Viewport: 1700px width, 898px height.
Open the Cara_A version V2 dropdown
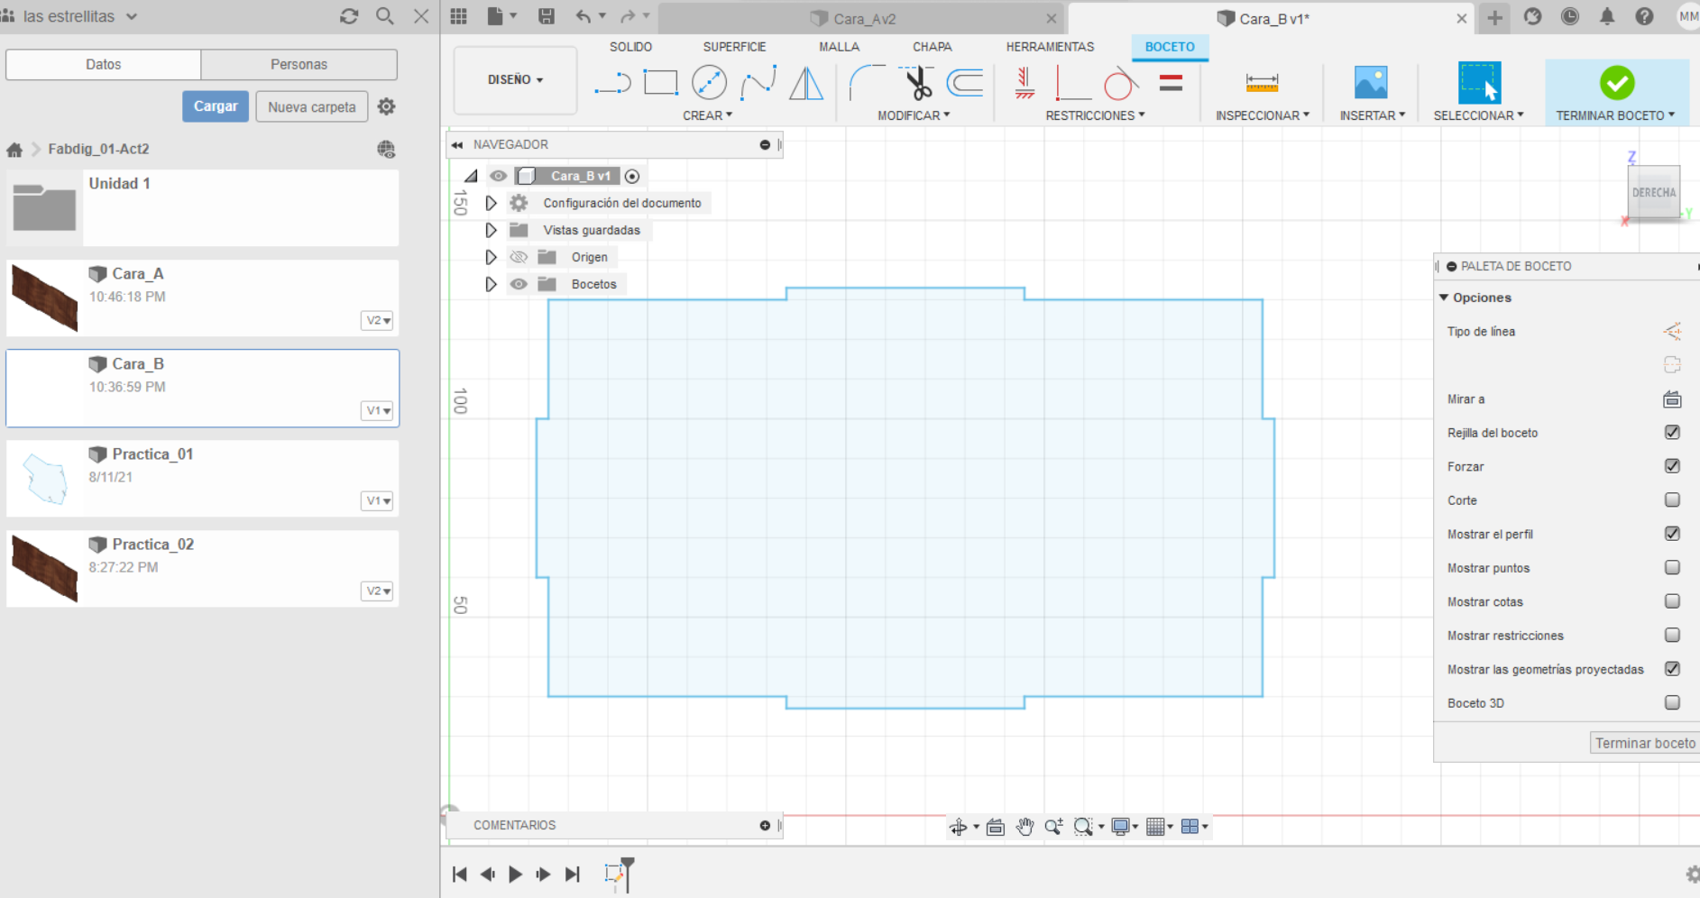(378, 320)
